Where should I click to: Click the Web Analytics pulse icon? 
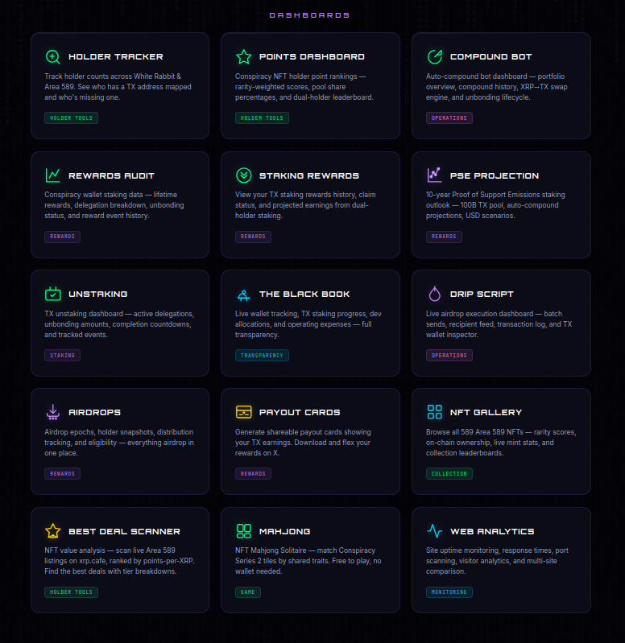coord(435,531)
